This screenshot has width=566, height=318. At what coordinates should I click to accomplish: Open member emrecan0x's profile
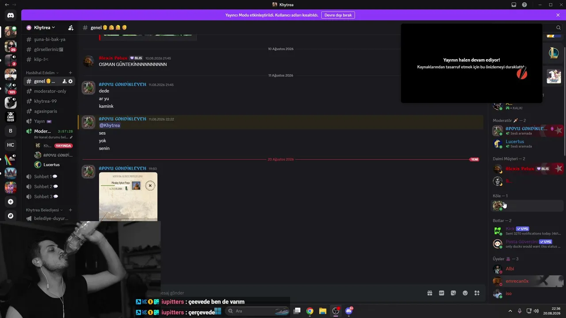[528, 281]
